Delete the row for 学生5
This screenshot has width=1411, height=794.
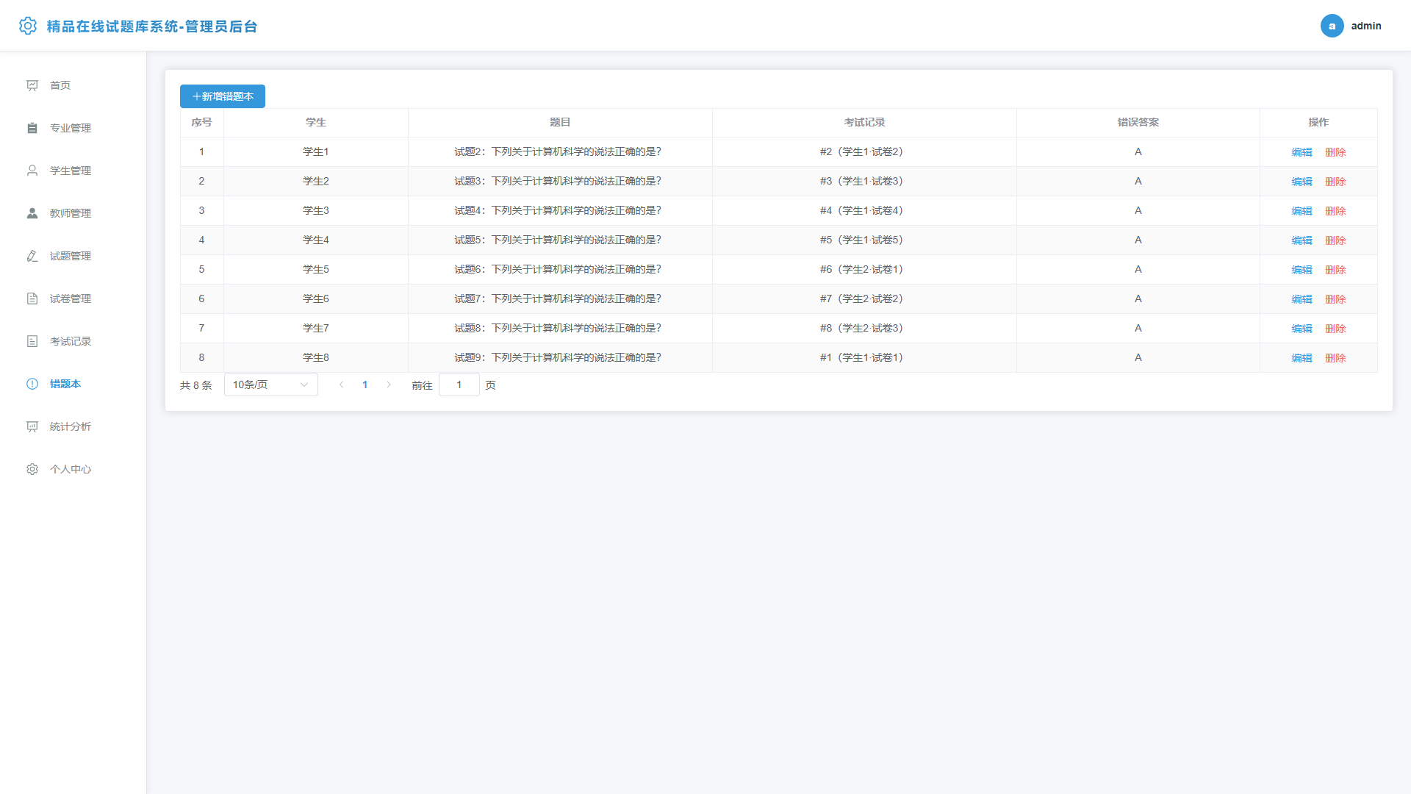point(1335,270)
